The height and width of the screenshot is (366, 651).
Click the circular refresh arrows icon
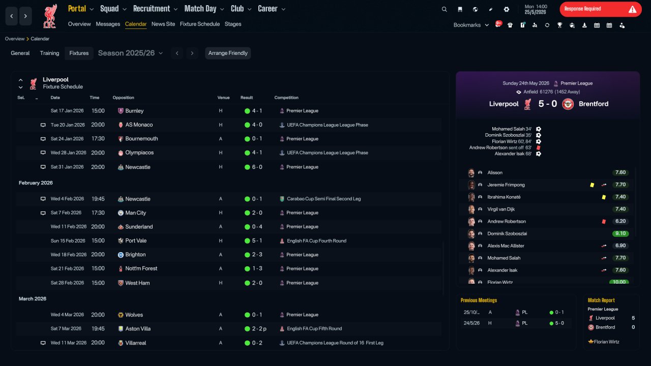(x=547, y=25)
